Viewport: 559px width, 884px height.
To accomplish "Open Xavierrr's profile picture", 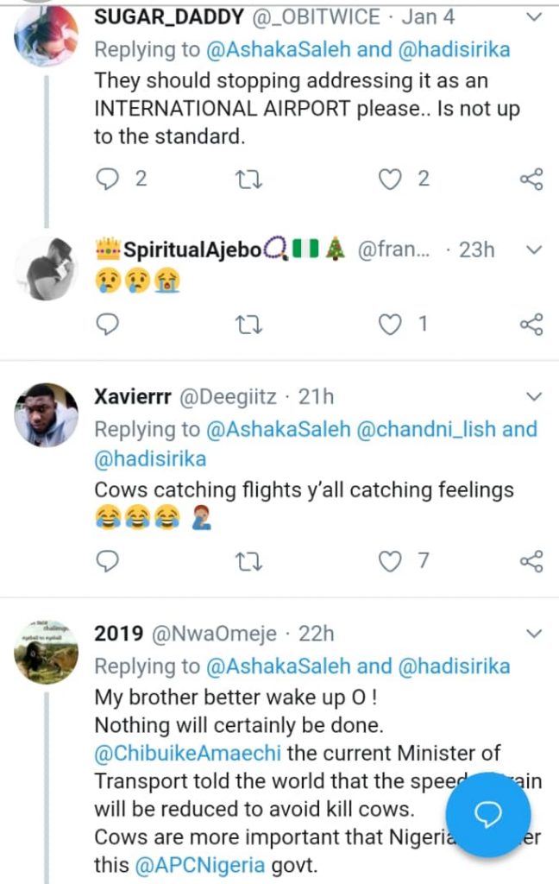I will [x=47, y=414].
